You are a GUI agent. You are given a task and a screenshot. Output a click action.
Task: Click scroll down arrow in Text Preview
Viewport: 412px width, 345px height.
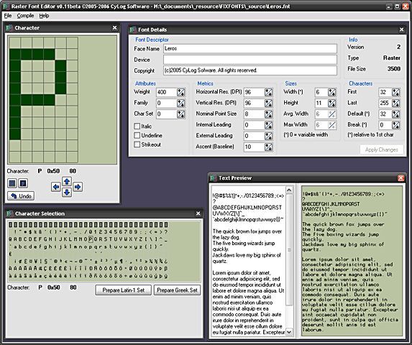(289, 332)
